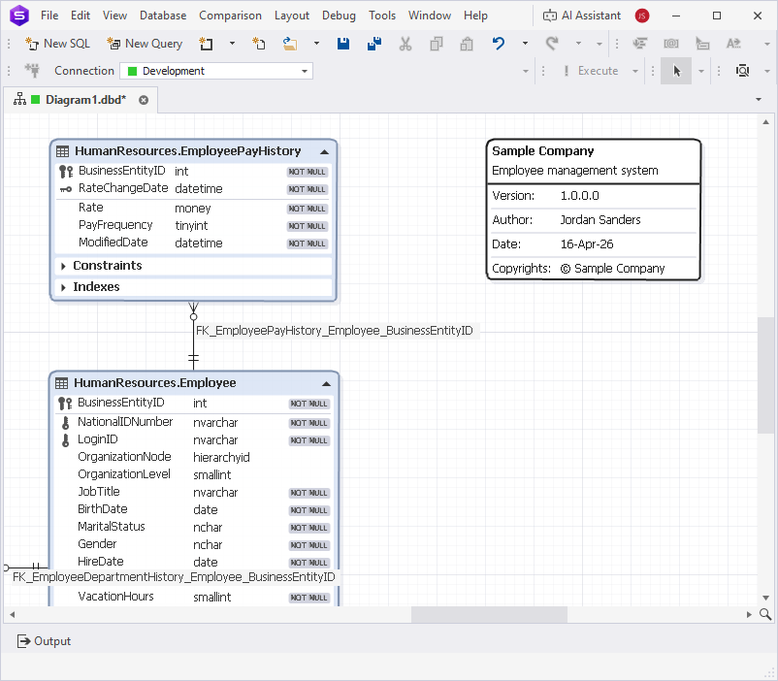The image size is (778, 681).
Task: Expand the Constraints section
Action: [x=63, y=266]
